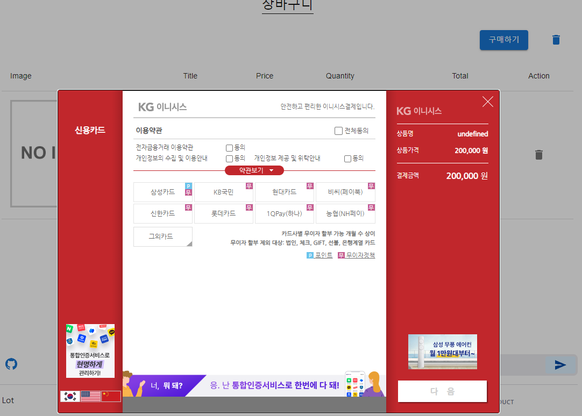Click the Lot label at bottom left
The image size is (582, 416).
(x=8, y=400)
